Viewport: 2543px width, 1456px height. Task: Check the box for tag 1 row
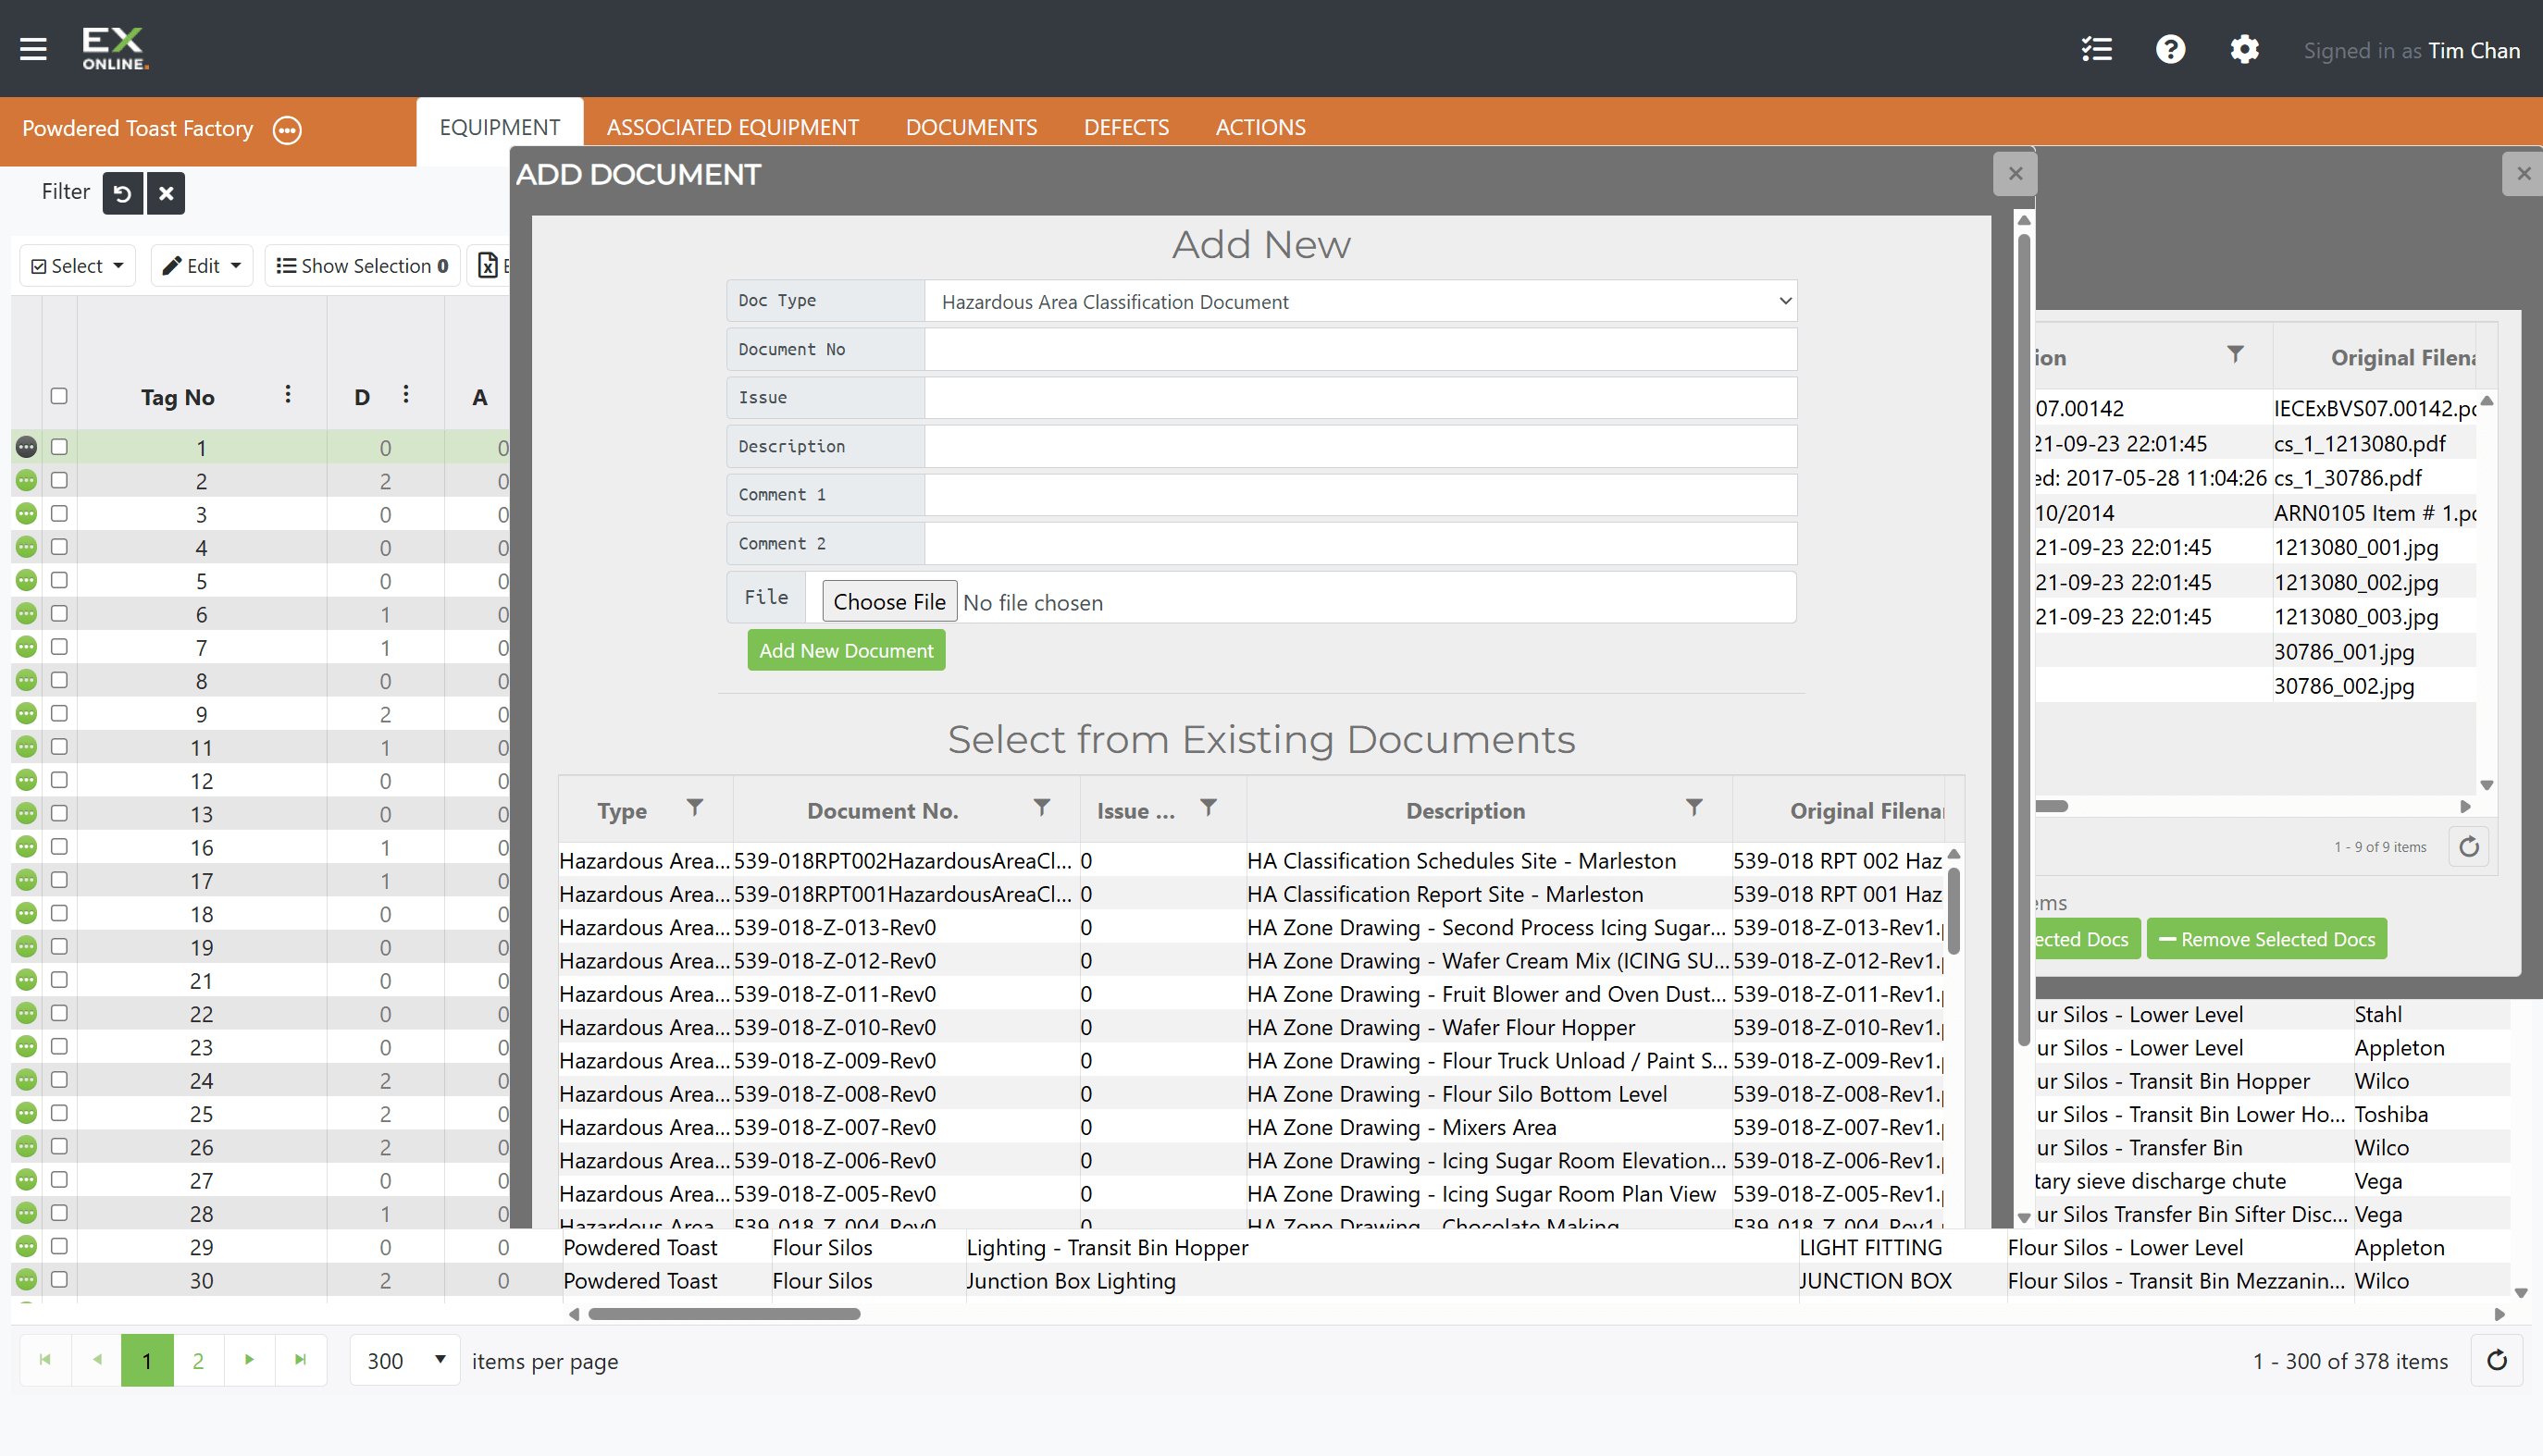(59, 447)
